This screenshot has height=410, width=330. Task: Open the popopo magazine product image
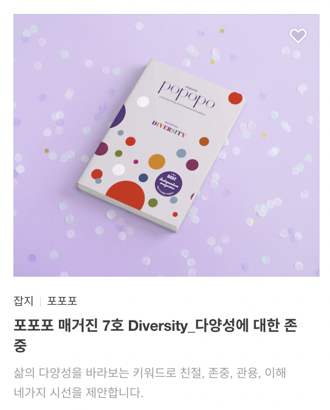(166, 145)
